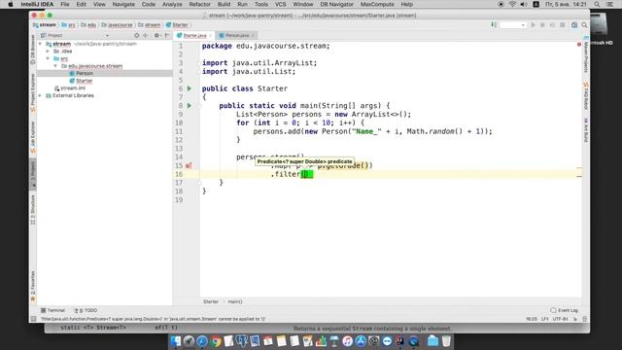Open the Refactor menu
This screenshot has height=350, width=622.
[199, 4]
